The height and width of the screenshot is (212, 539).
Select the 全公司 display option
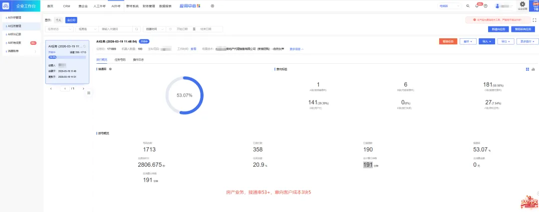click(x=71, y=20)
